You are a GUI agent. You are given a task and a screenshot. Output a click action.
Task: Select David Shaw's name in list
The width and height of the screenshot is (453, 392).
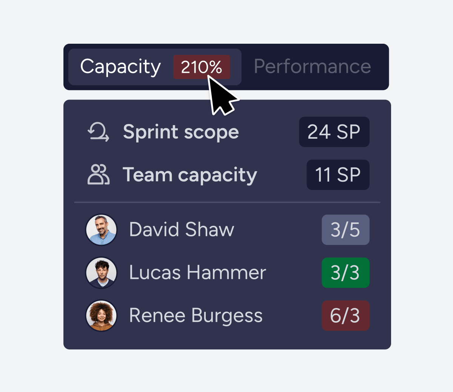pyautogui.click(x=182, y=230)
